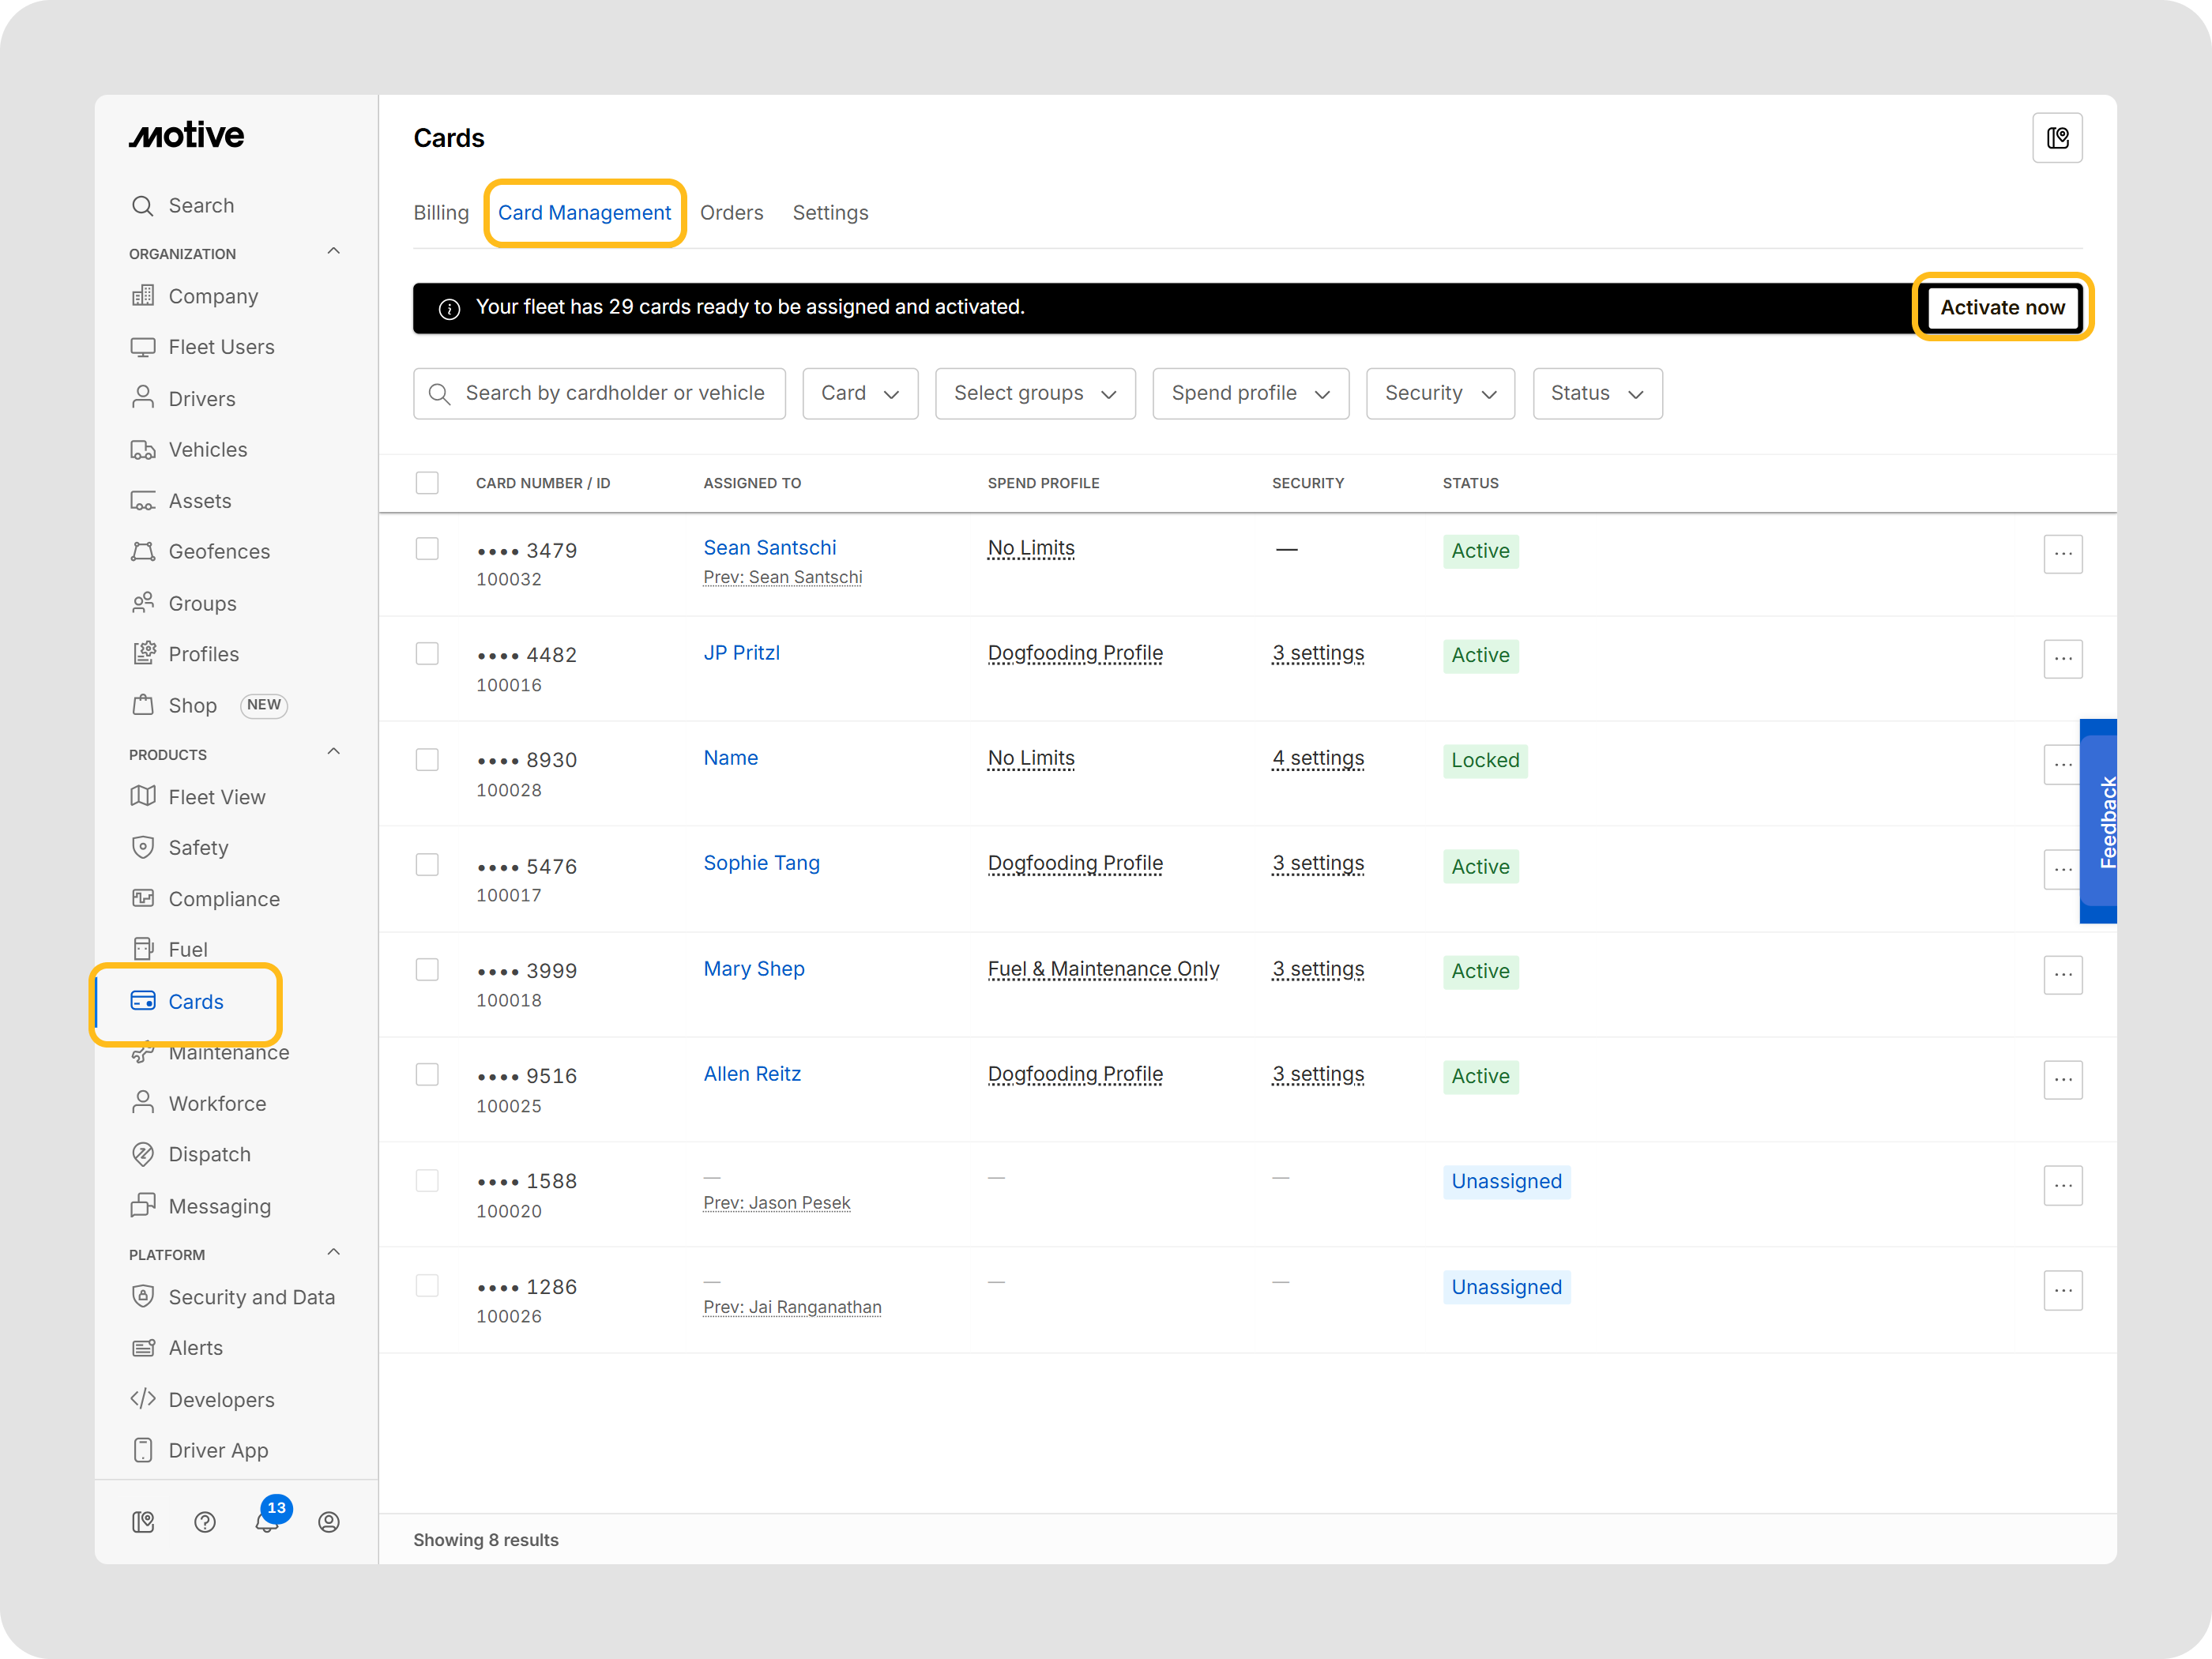Go to Safety shield in sidebar
The image size is (2212, 1659).
tap(198, 848)
